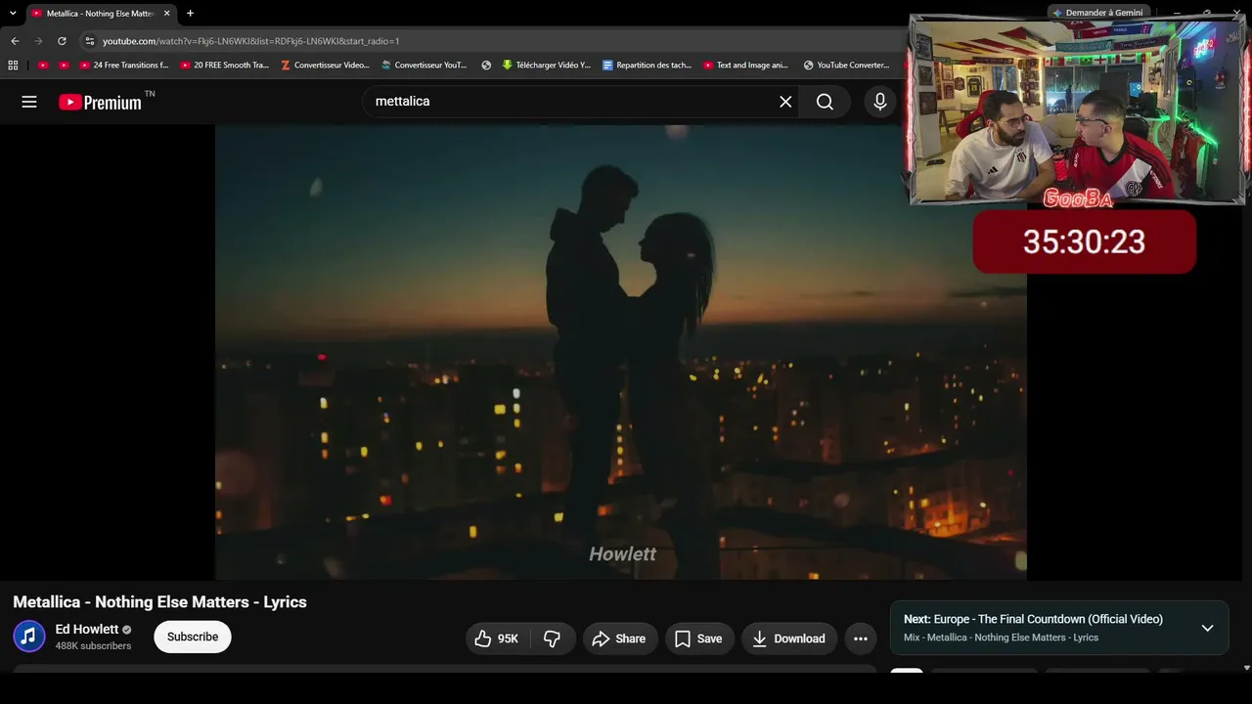1252x704 pixels.
Task: Click the '488K subscribers' text
Action: (93, 646)
